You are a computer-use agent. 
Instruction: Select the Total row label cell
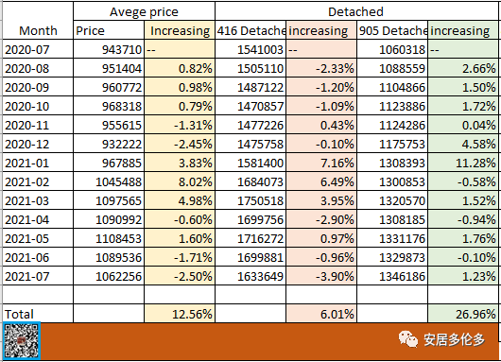point(38,314)
